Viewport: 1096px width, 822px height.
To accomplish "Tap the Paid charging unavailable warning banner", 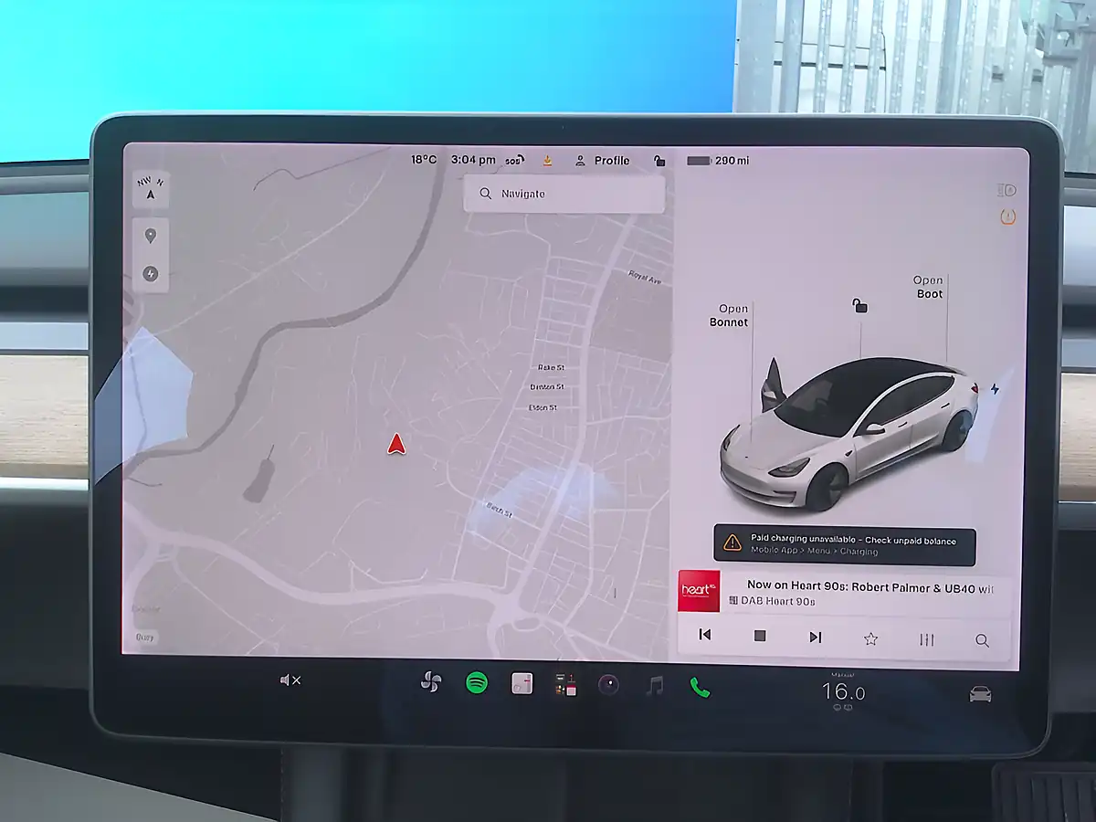I will 845,545.
